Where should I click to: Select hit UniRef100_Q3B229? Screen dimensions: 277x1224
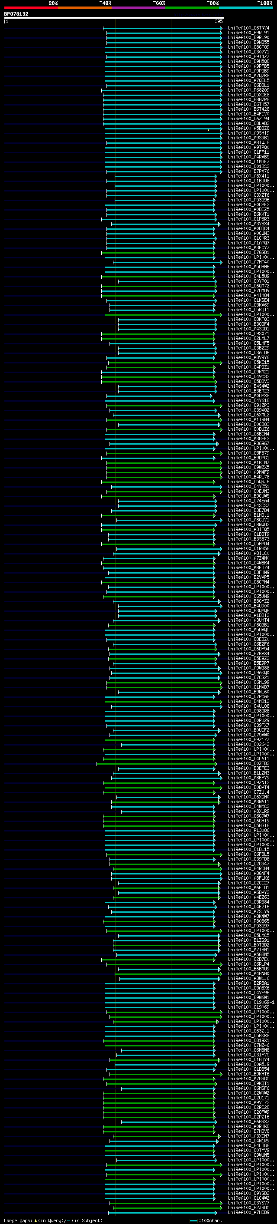[248, 348]
